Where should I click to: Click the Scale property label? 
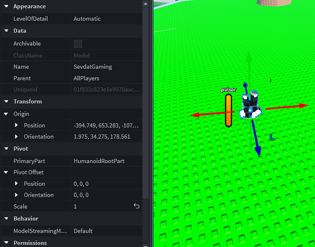[x=20, y=206]
